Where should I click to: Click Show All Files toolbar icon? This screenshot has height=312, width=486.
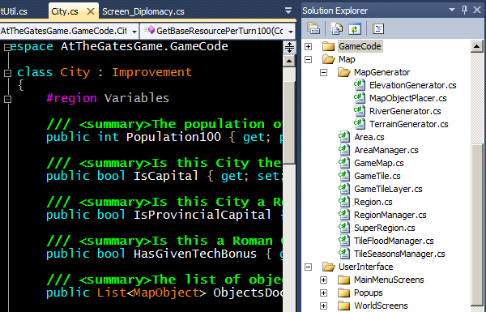[336, 29]
